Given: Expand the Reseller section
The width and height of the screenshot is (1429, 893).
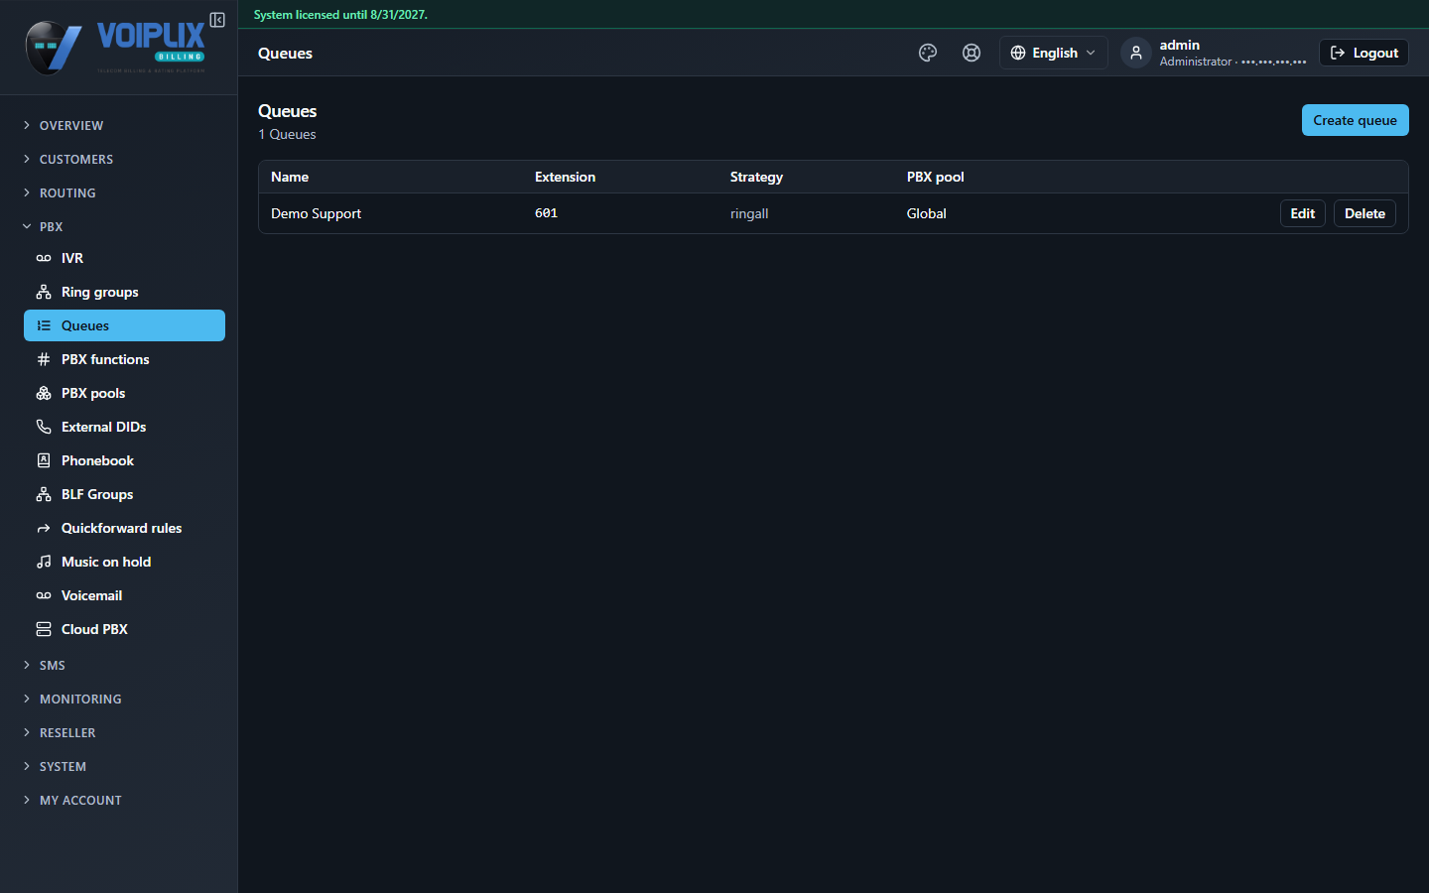Looking at the screenshot, I should tap(124, 732).
